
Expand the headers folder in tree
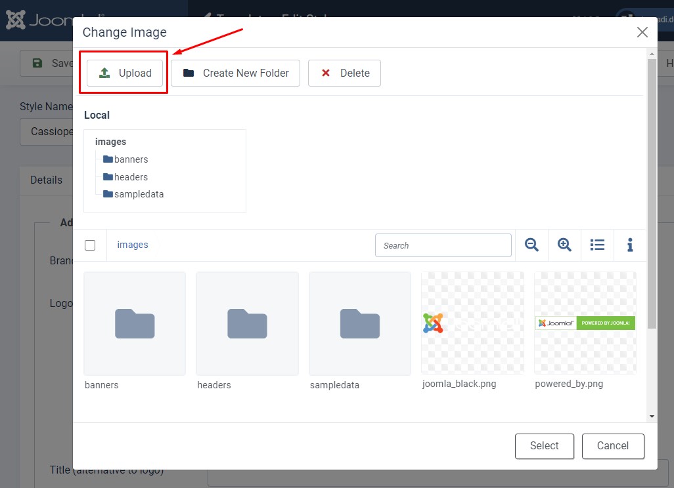pyautogui.click(x=130, y=177)
